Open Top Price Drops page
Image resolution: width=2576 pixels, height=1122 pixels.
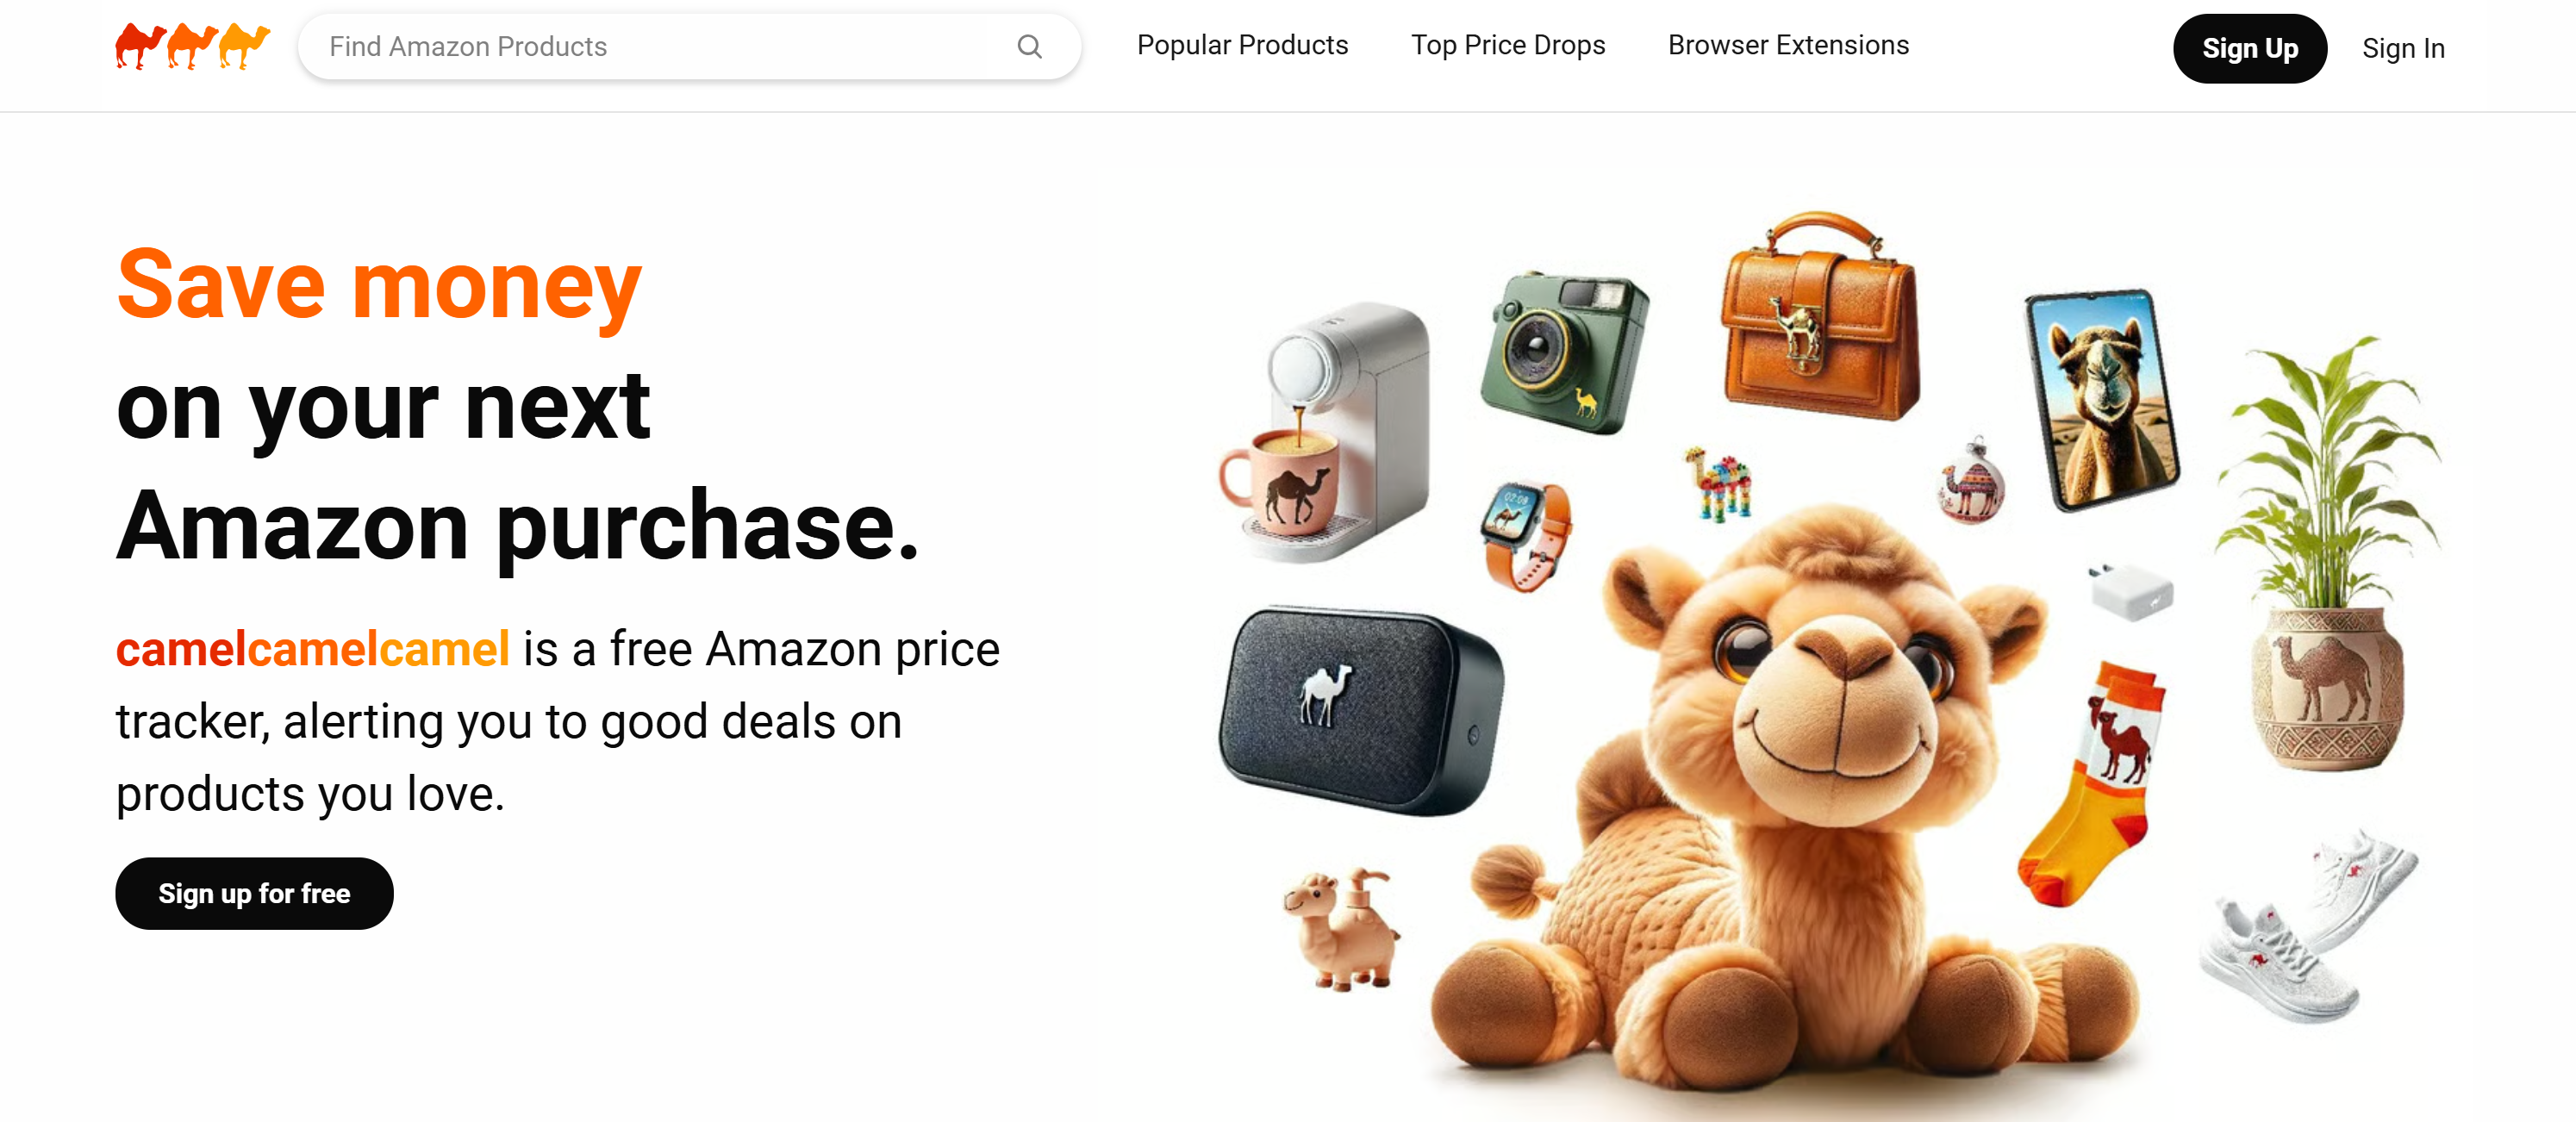[1508, 45]
